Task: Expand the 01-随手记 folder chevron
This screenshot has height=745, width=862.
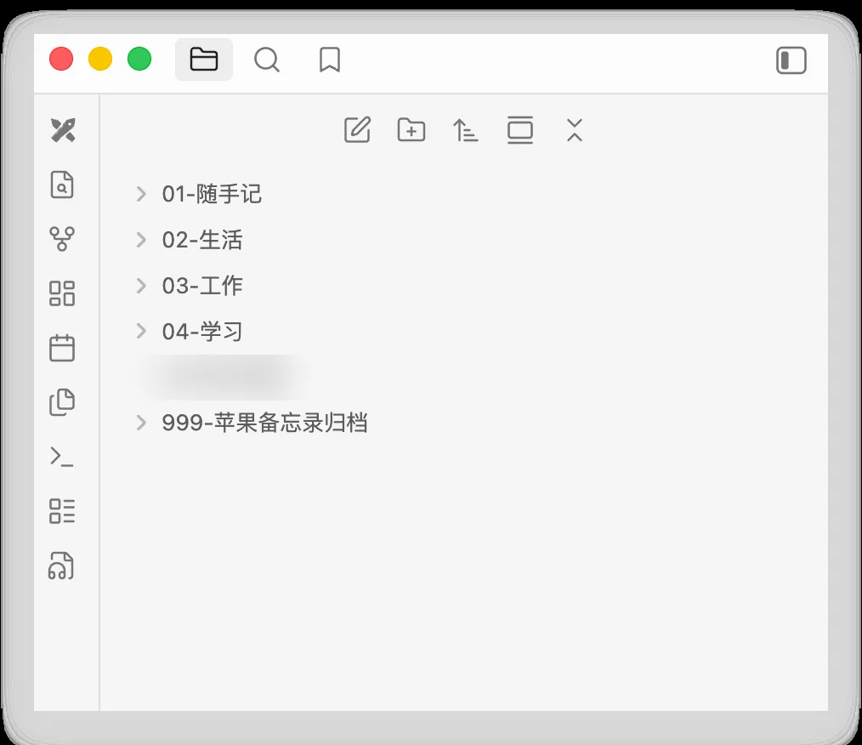Action: tap(141, 194)
